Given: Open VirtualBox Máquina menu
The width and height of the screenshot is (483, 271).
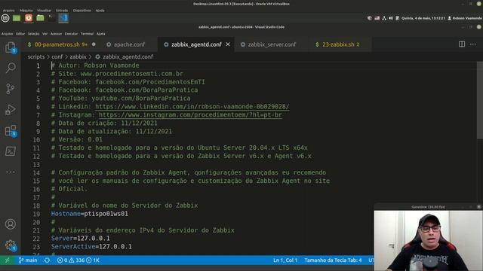Looking at the screenshot, I should click(x=26, y=11).
